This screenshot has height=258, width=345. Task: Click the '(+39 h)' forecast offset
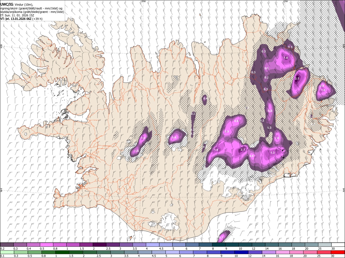click(37, 19)
